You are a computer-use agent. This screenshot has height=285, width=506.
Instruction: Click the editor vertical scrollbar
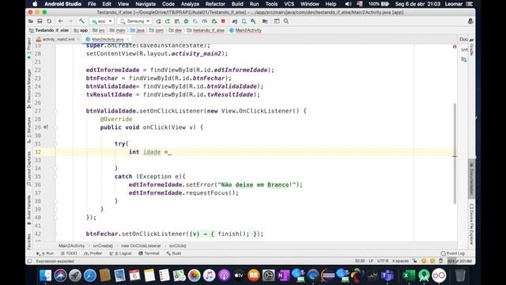pos(455,154)
